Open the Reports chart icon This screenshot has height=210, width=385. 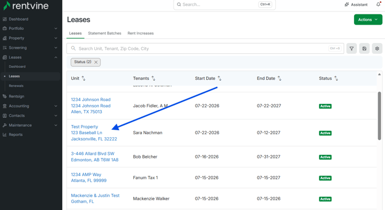point(5,134)
